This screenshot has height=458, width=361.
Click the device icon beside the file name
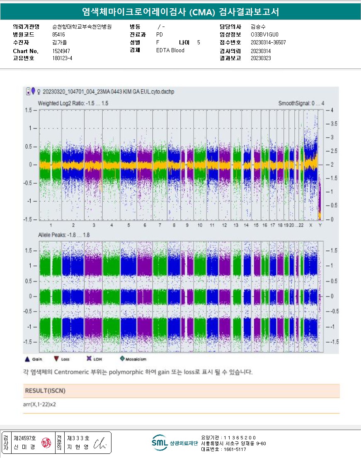(28, 91)
